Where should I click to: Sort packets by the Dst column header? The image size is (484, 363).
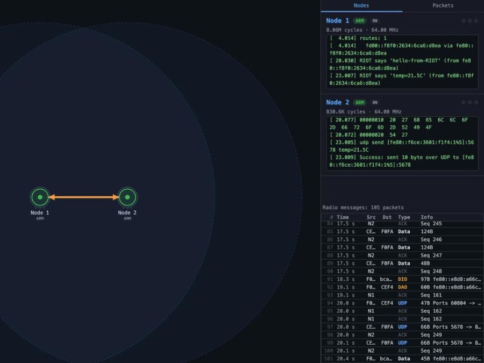(x=387, y=217)
